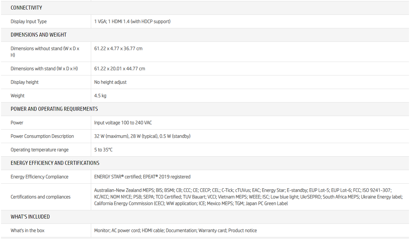Click the 'What's in the box' label
Screen dimensions: 410x239
pyautogui.click(x=27, y=230)
